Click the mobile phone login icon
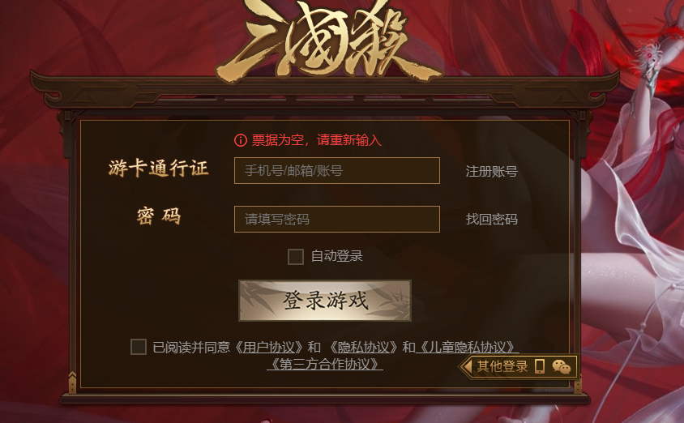This screenshot has width=684, height=423. pos(540,366)
